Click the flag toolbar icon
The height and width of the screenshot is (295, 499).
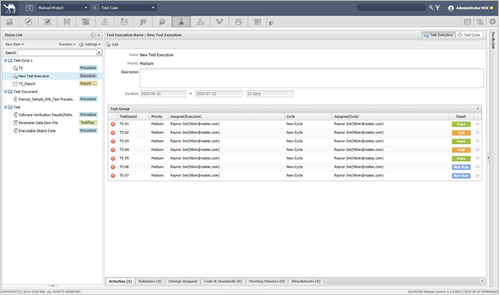[271, 23]
